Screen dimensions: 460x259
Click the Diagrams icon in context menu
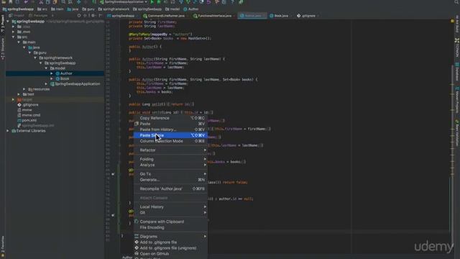(x=137, y=236)
